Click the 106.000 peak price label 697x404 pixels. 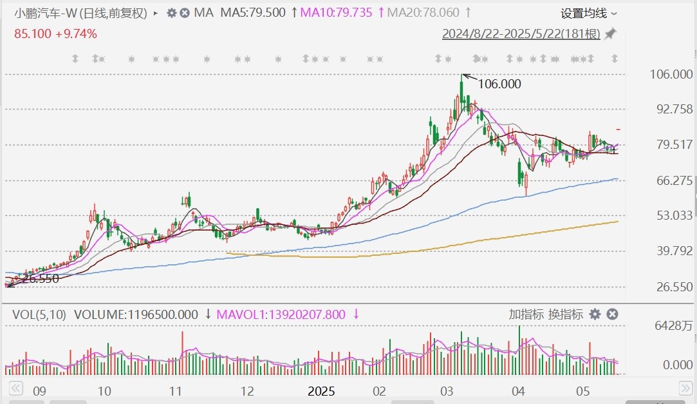pyautogui.click(x=499, y=84)
